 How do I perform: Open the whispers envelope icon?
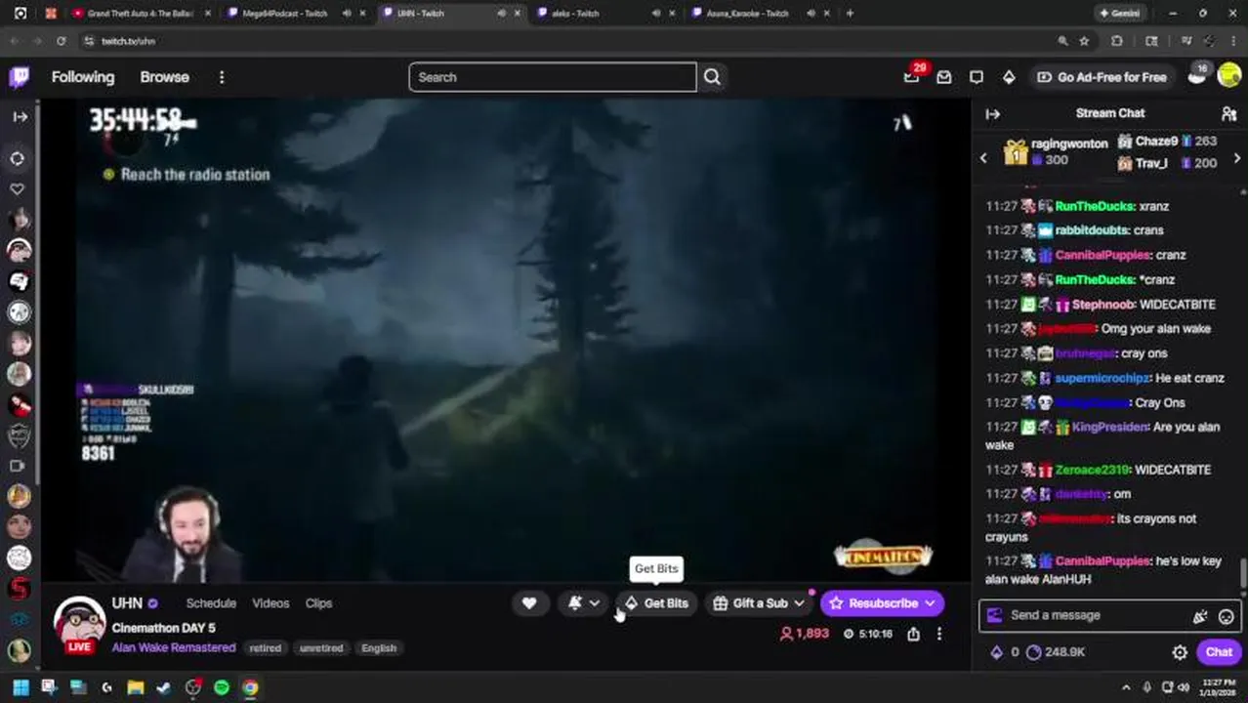click(x=943, y=77)
